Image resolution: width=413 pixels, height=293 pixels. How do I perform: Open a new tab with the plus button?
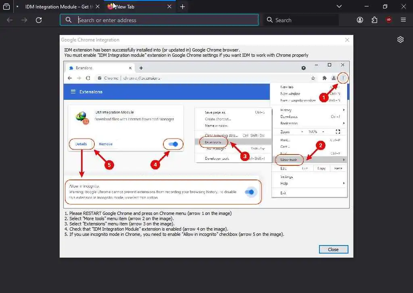click(x=183, y=6)
